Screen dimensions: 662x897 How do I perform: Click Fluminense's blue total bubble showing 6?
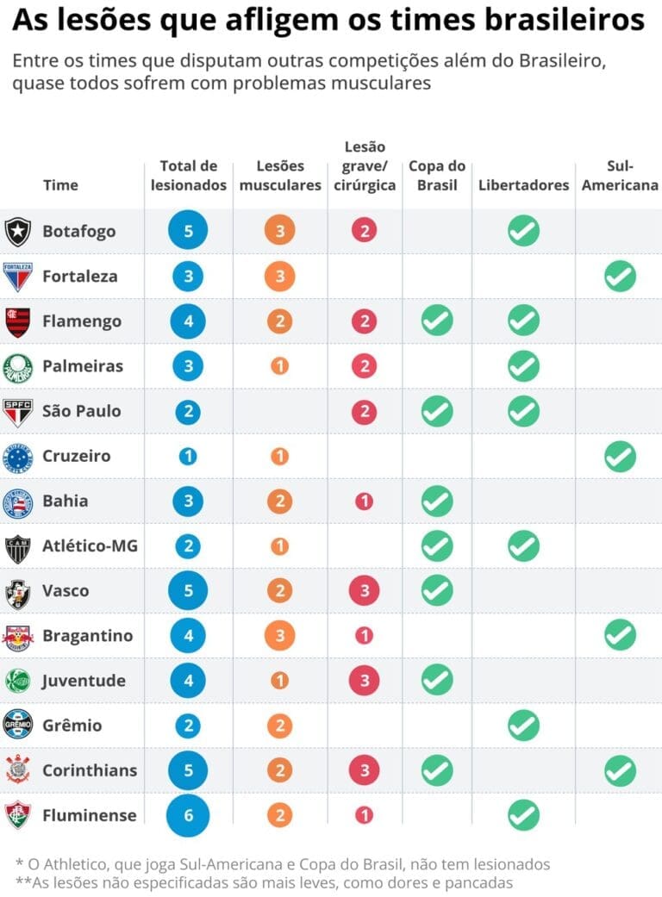188,814
